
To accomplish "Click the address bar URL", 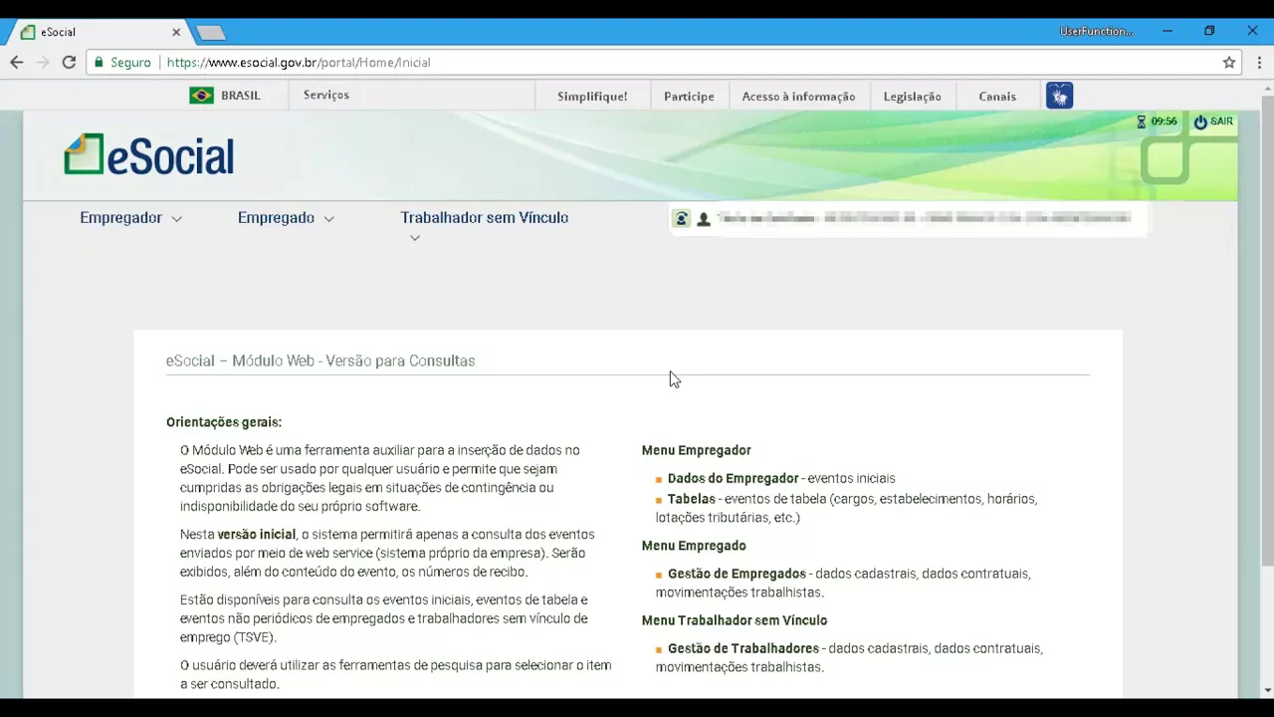I will click(x=299, y=62).
